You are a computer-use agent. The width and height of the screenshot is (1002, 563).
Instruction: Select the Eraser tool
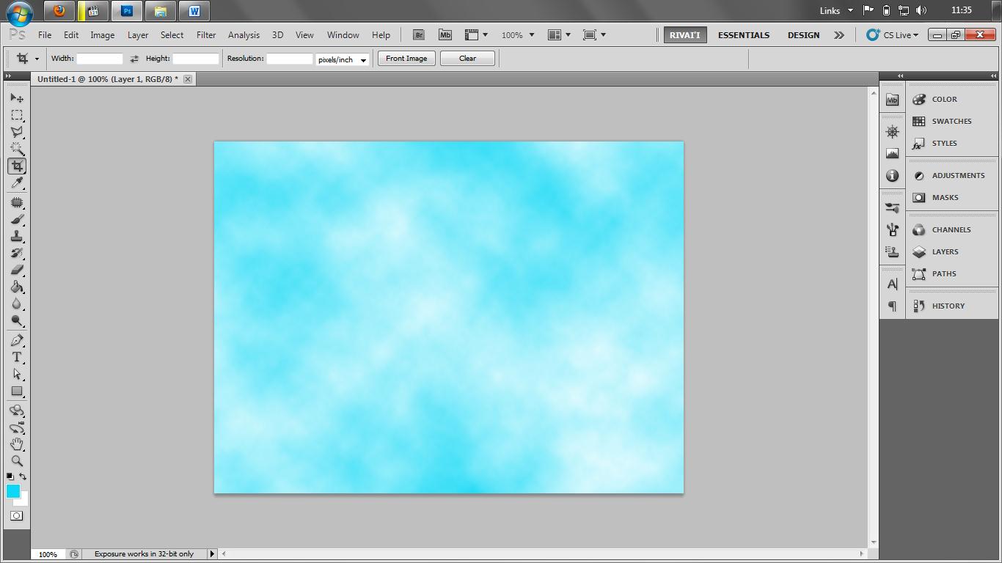(x=17, y=270)
